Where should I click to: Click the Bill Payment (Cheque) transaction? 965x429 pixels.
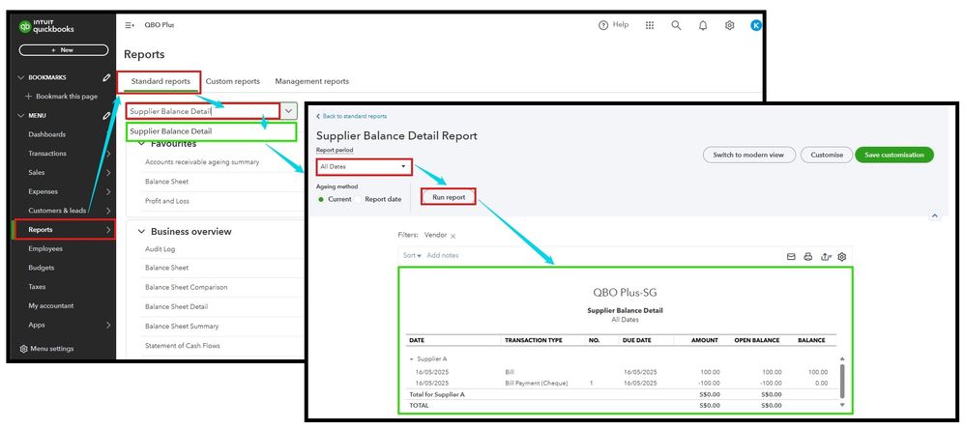coord(536,383)
